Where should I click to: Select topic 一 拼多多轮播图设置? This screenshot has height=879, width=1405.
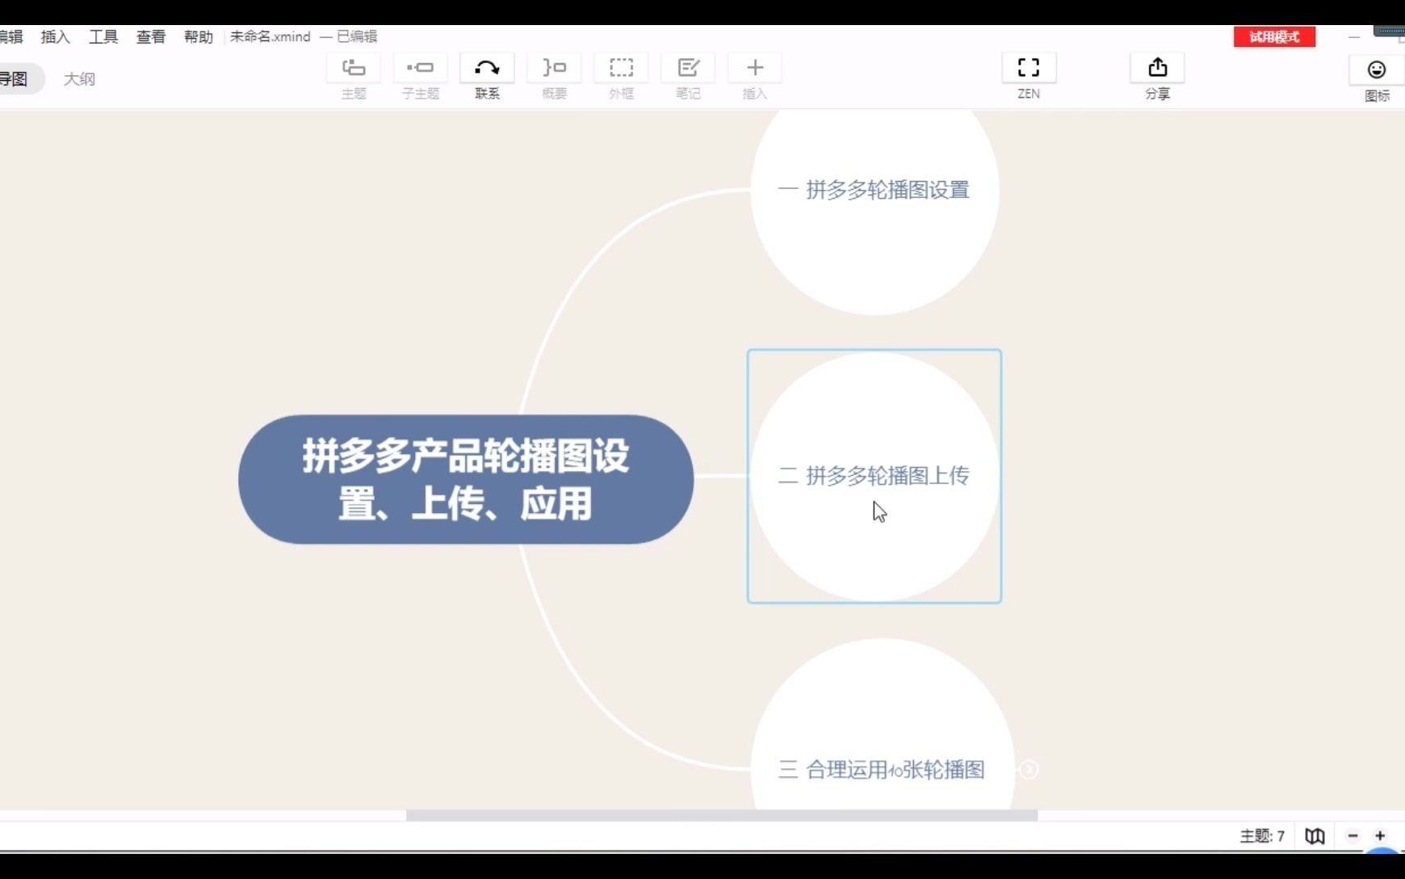pos(874,191)
